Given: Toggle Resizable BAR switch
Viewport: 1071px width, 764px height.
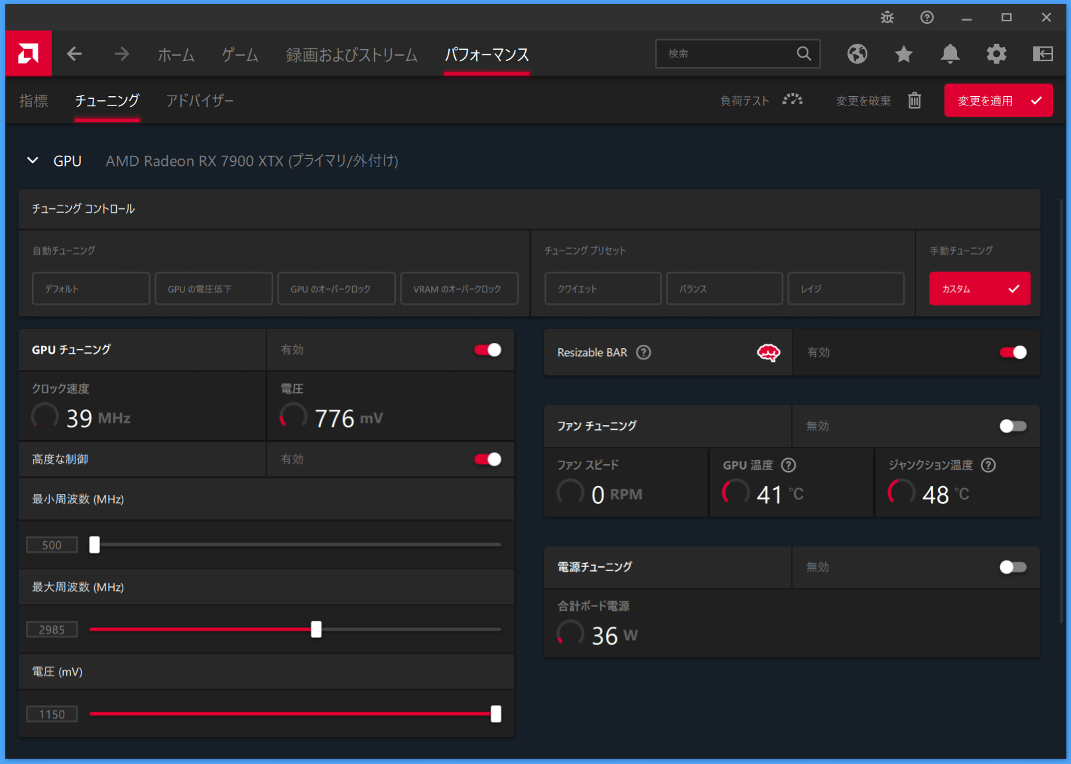Looking at the screenshot, I should click(x=1013, y=352).
